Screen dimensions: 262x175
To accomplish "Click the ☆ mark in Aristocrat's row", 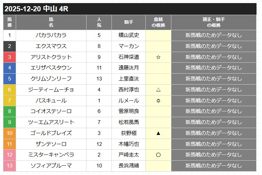I will 158,57.
